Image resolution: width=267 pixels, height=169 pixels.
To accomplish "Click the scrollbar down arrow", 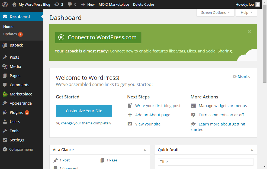I will point(265,167).
